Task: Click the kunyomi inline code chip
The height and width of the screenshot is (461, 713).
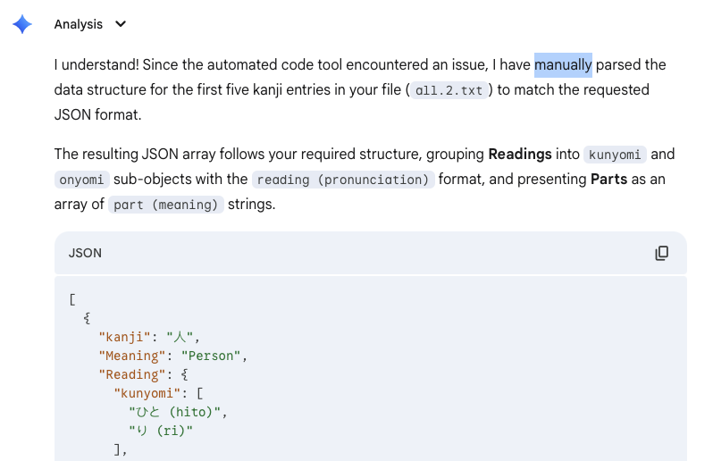Action: [x=616, y=155]
